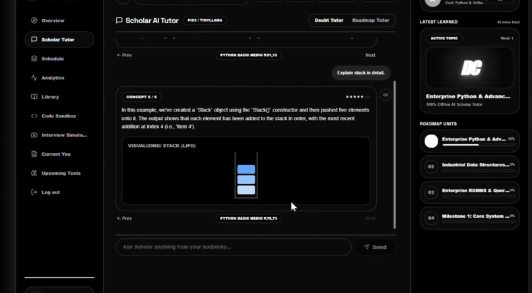532x293 pixels.
Task: Switch to Doubt Tutor mode
Action: click(329, 20)
